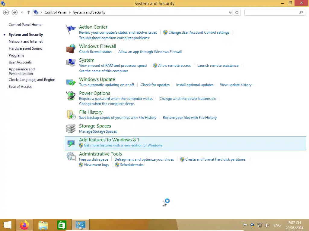Click Get more features with a new edition
The width and height of the screenshot is (309, 231).
coord(123,145)
